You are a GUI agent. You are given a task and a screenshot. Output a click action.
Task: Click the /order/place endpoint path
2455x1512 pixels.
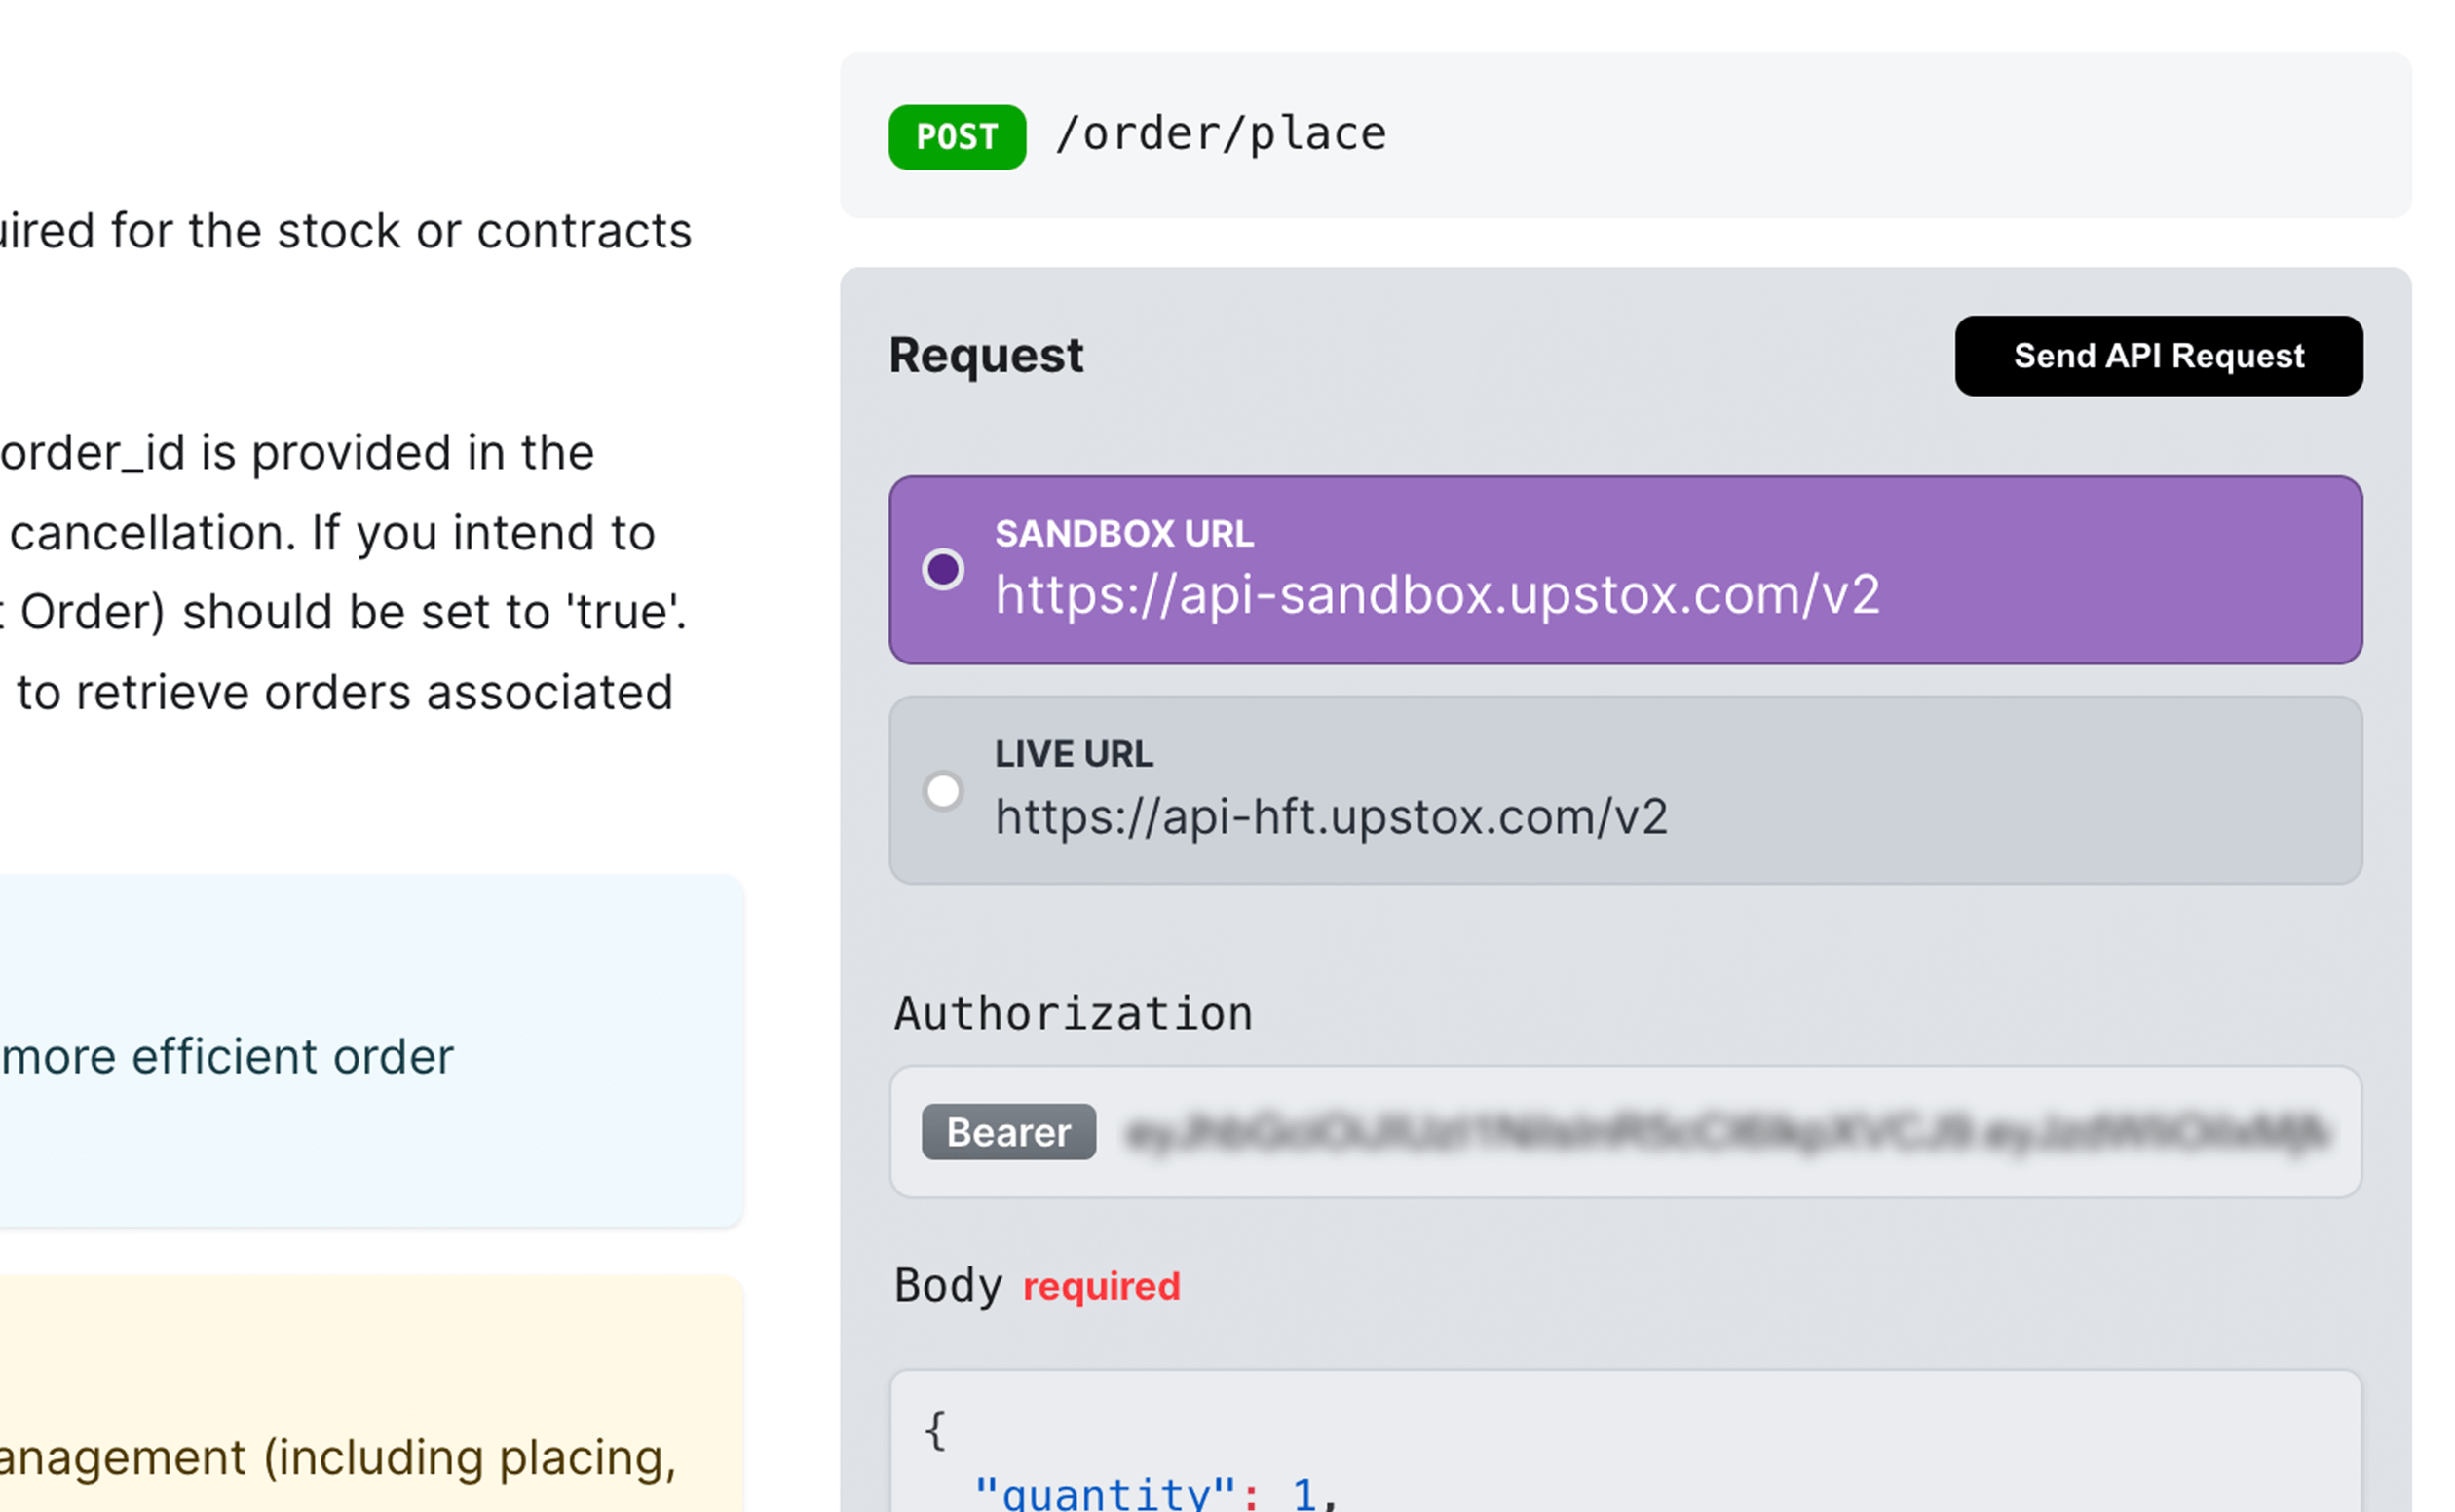pos(1220,134)
